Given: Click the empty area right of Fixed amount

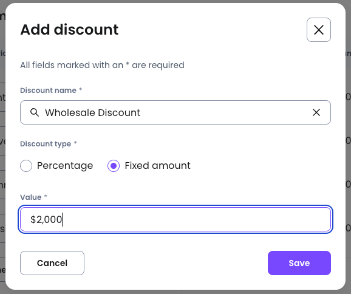Looking at the screenshot, I should (260, 166).
